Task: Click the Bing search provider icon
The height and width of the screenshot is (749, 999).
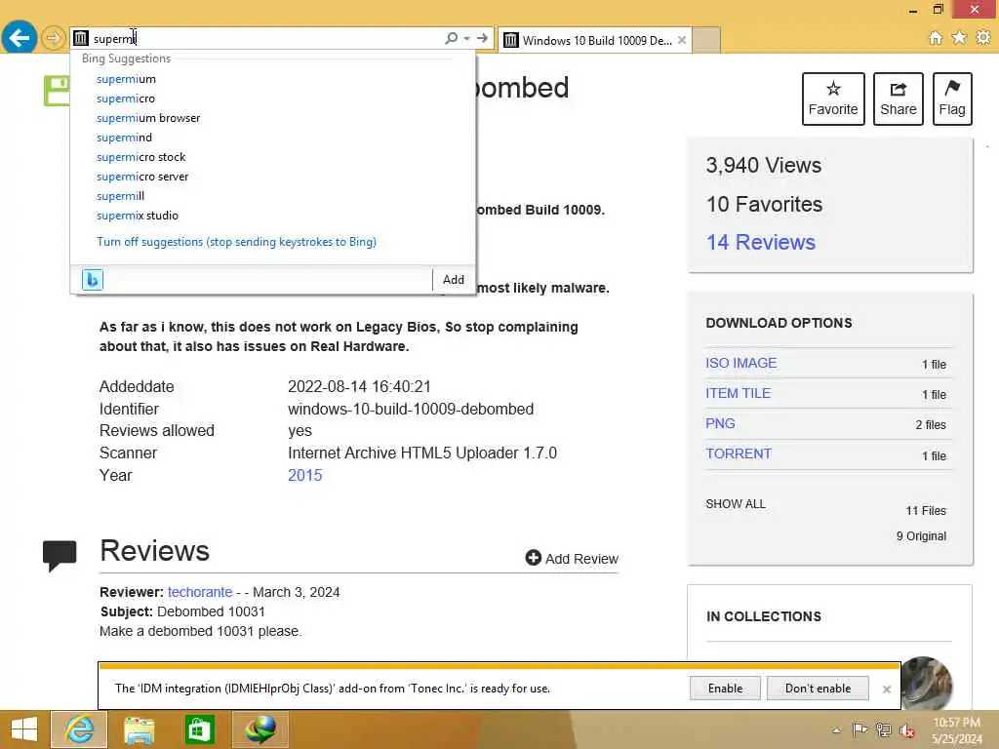Action: [x=93, y=280]
